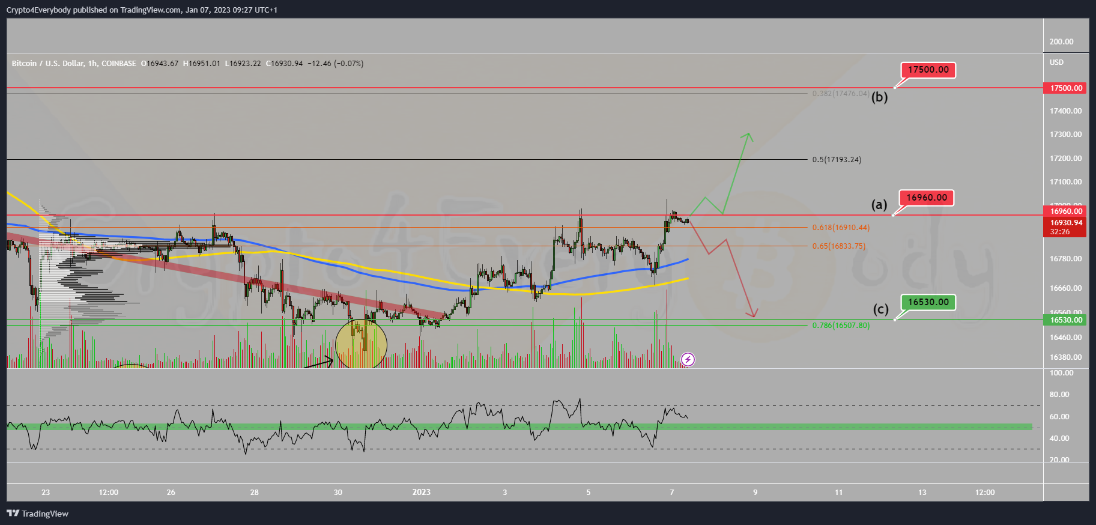Select the 0.618(16910.44) Fibonacci label
The image size is (1096, 525).
click(x=841, y=228)
